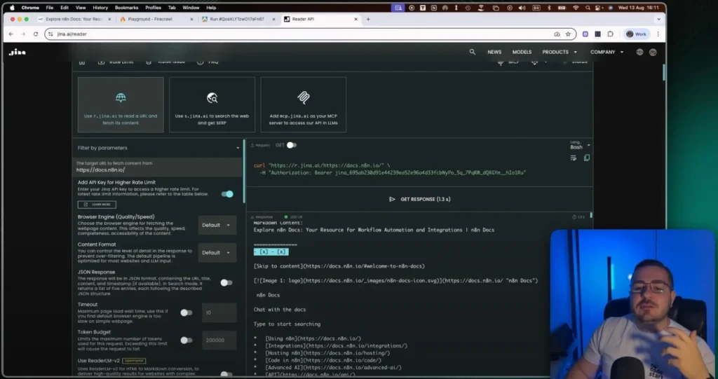Screen dimensions: 718x379
Task: Expand the PRODUCTS menu
Action: pos(560,52)
